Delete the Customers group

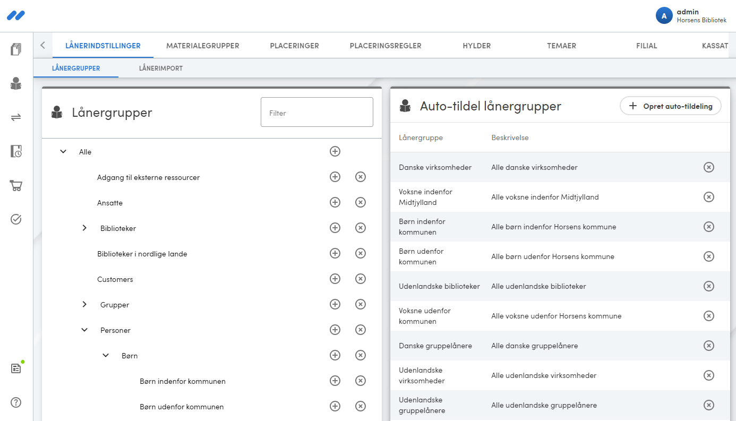pos(361,279)
